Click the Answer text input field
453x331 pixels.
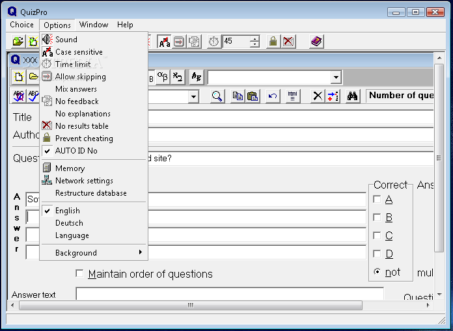(x=230, y=294)
